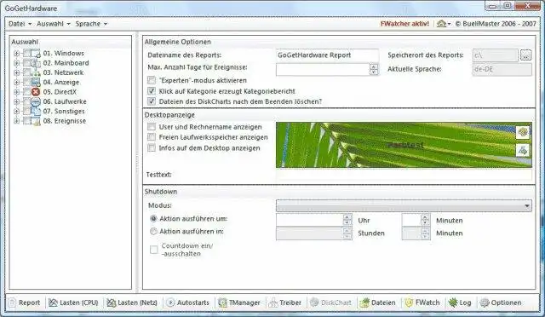
Task: Click the Laufwerke drive icon
Action: pyautogui.click(x=36, y=101)
